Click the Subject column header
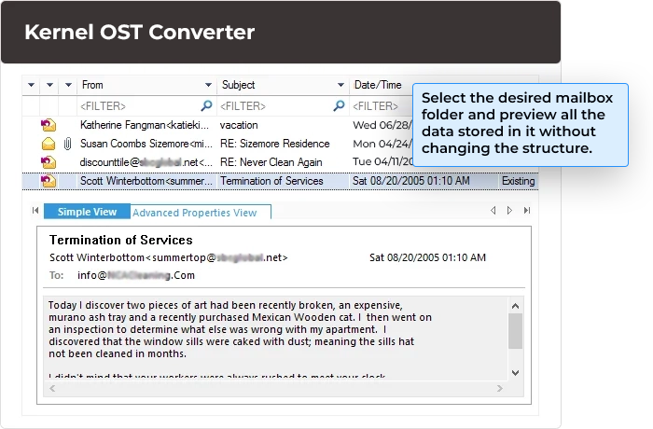 coord(284,85)
